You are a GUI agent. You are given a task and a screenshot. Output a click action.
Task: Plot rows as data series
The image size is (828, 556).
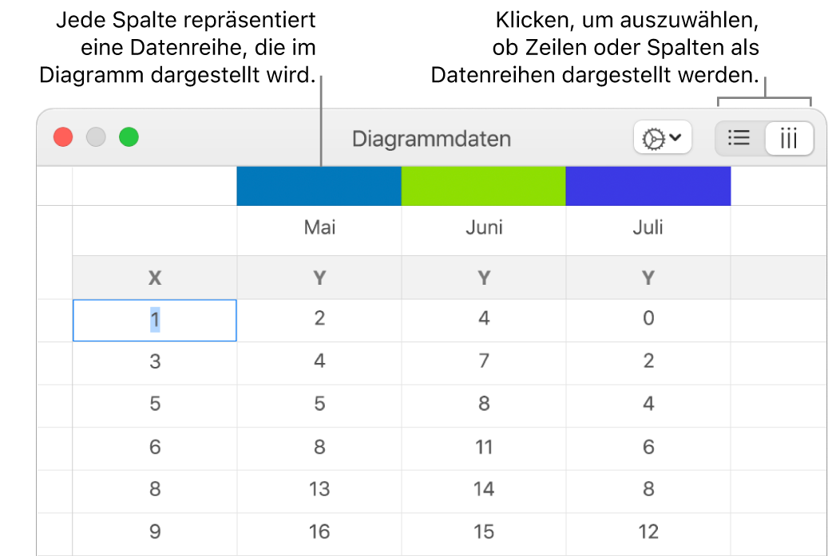point(740,138)
